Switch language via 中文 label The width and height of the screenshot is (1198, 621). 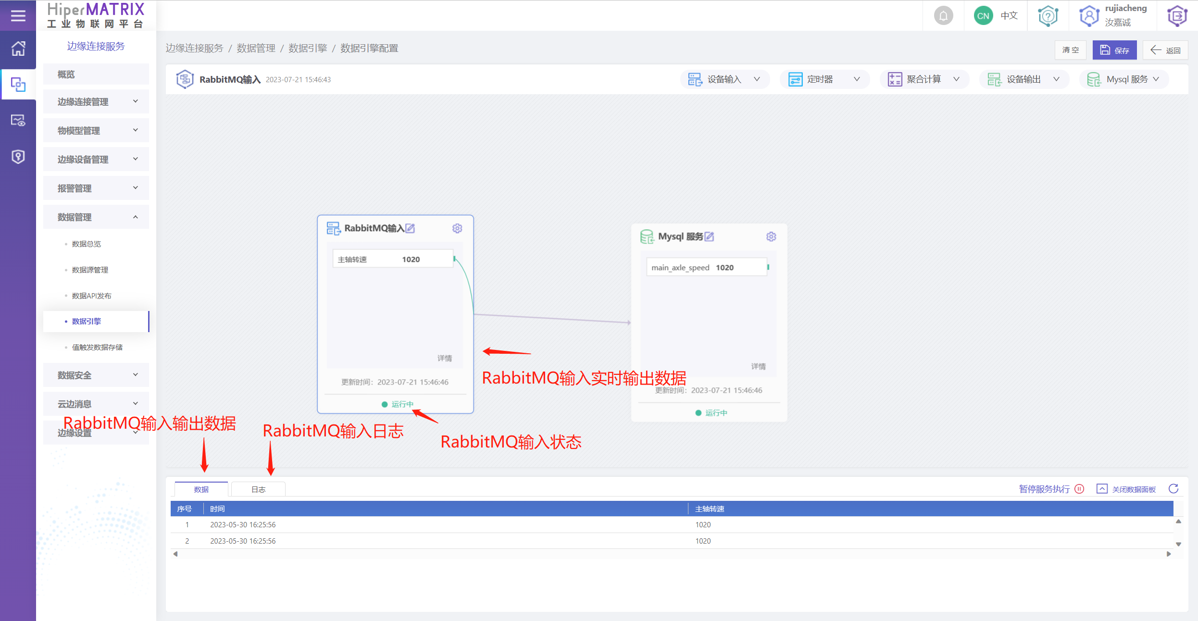pyautogui.click(x=1009, y=15)
